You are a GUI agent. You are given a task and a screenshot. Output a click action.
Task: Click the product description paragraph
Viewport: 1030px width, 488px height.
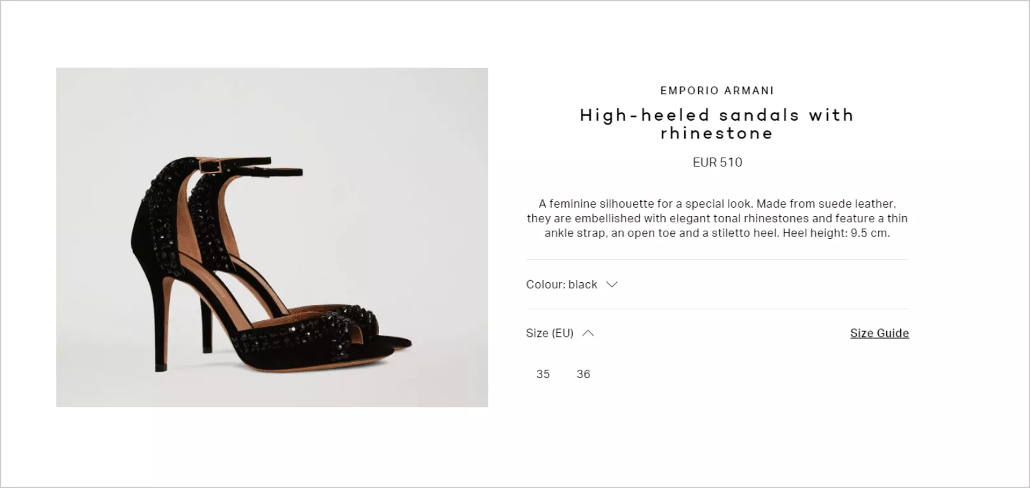pyautogui.click(x=717, y=218)
